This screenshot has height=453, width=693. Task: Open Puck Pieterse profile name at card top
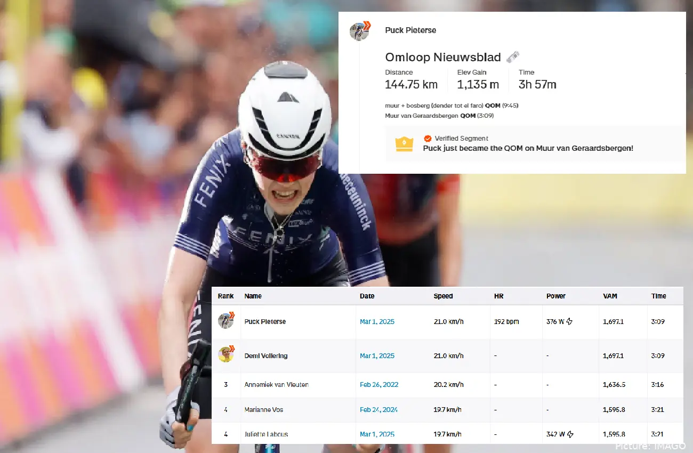[410, 30]
